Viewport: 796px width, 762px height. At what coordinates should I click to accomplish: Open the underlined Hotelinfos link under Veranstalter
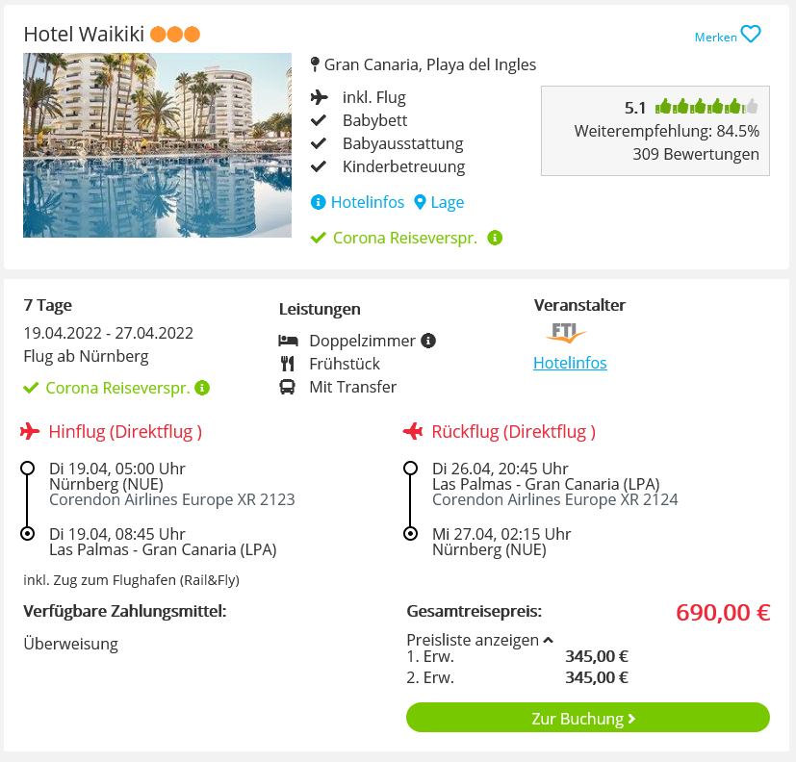click(570, 363)
